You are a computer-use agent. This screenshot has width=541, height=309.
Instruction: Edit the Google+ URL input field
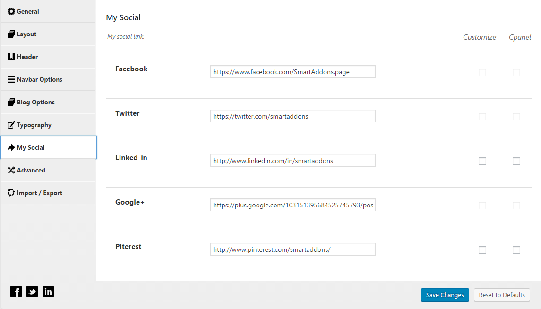click(292, 205)
